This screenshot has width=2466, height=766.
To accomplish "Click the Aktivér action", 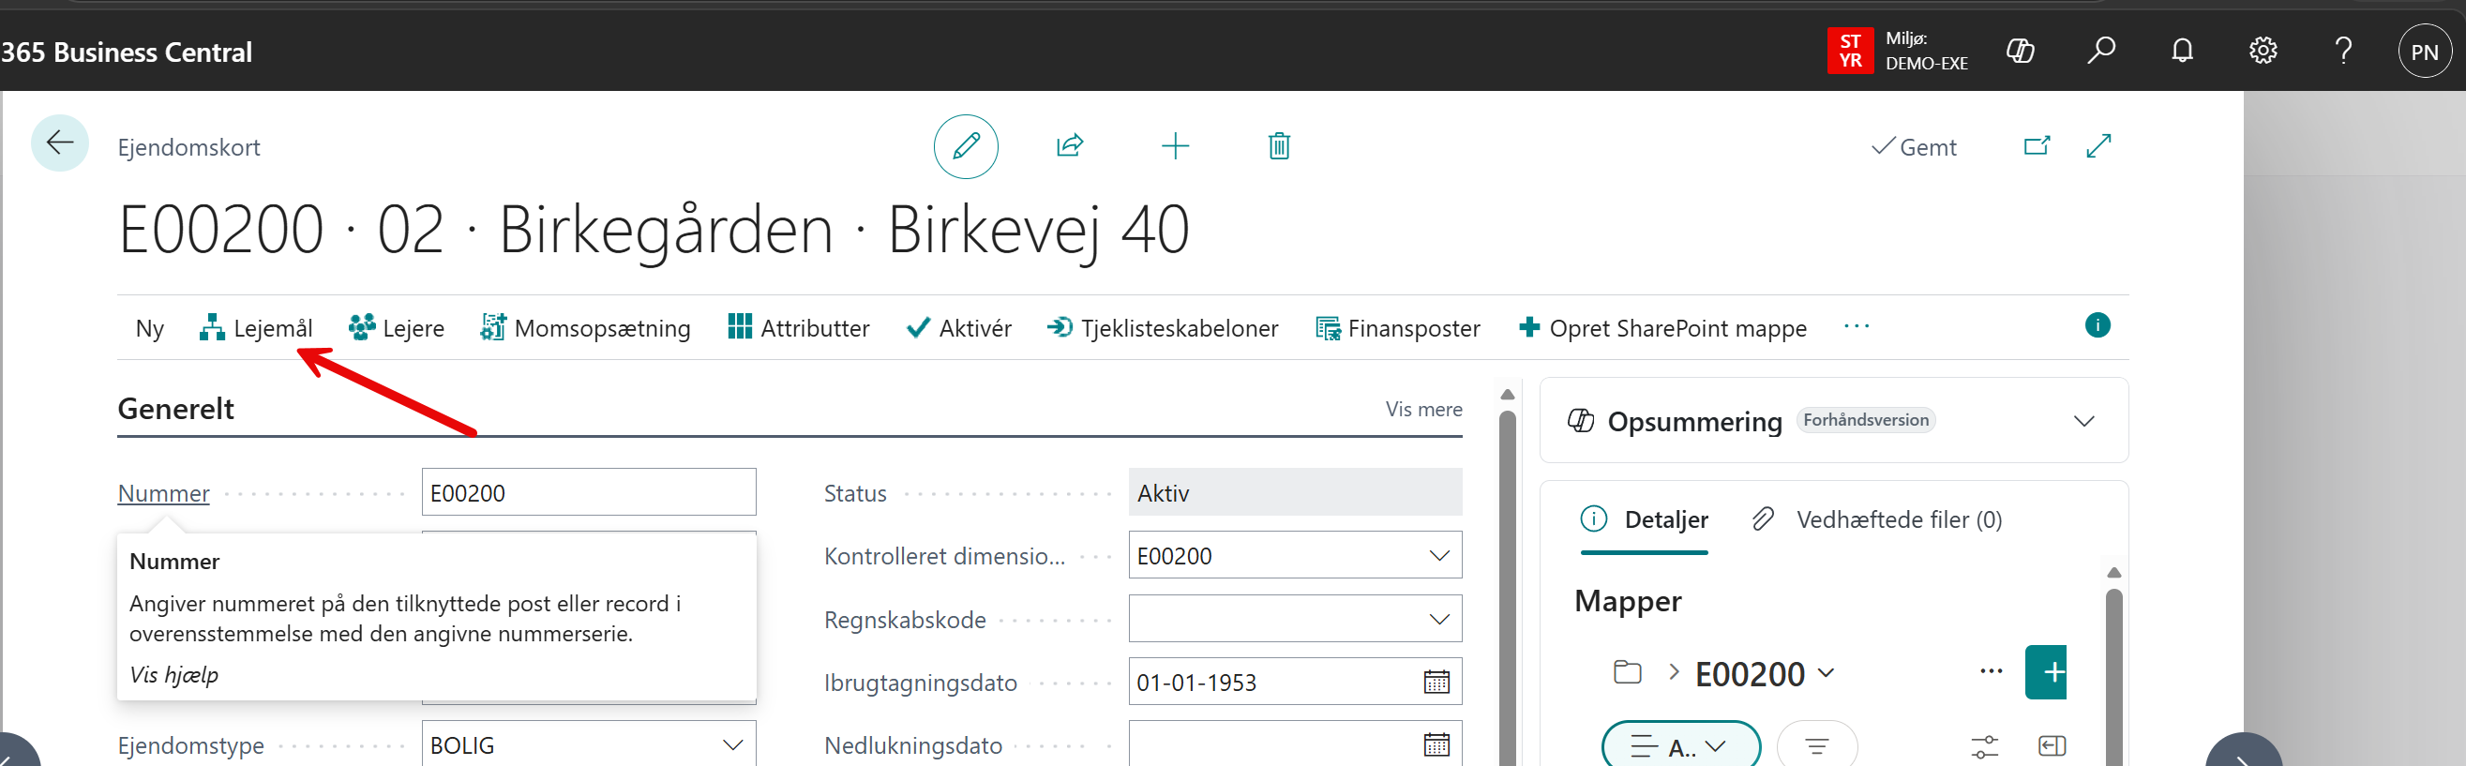I will pos(958,328).
